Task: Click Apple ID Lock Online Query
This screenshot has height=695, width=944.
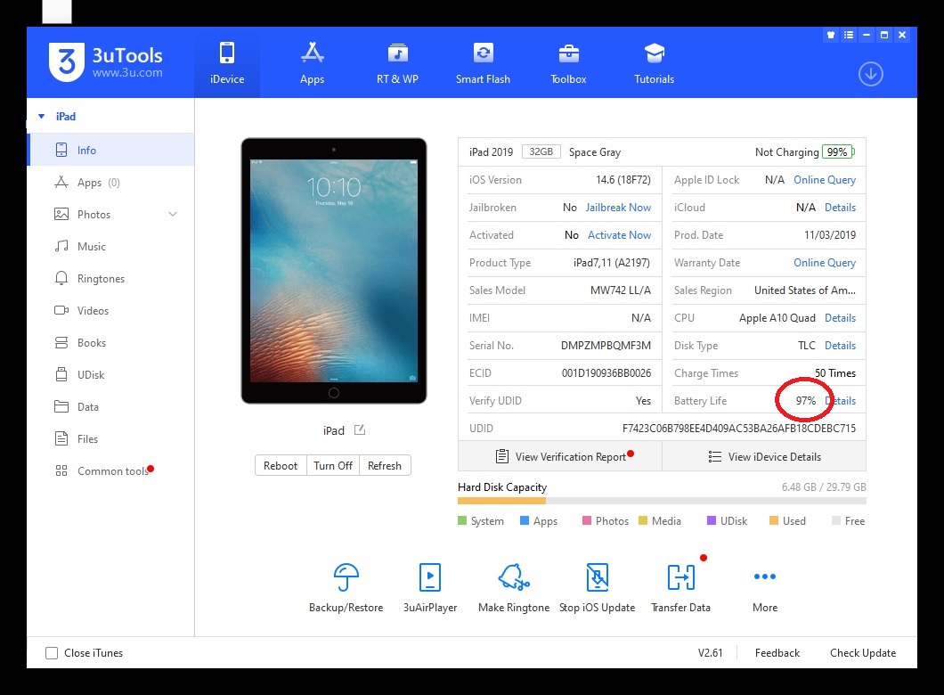Action: click(x=824, y=179)
